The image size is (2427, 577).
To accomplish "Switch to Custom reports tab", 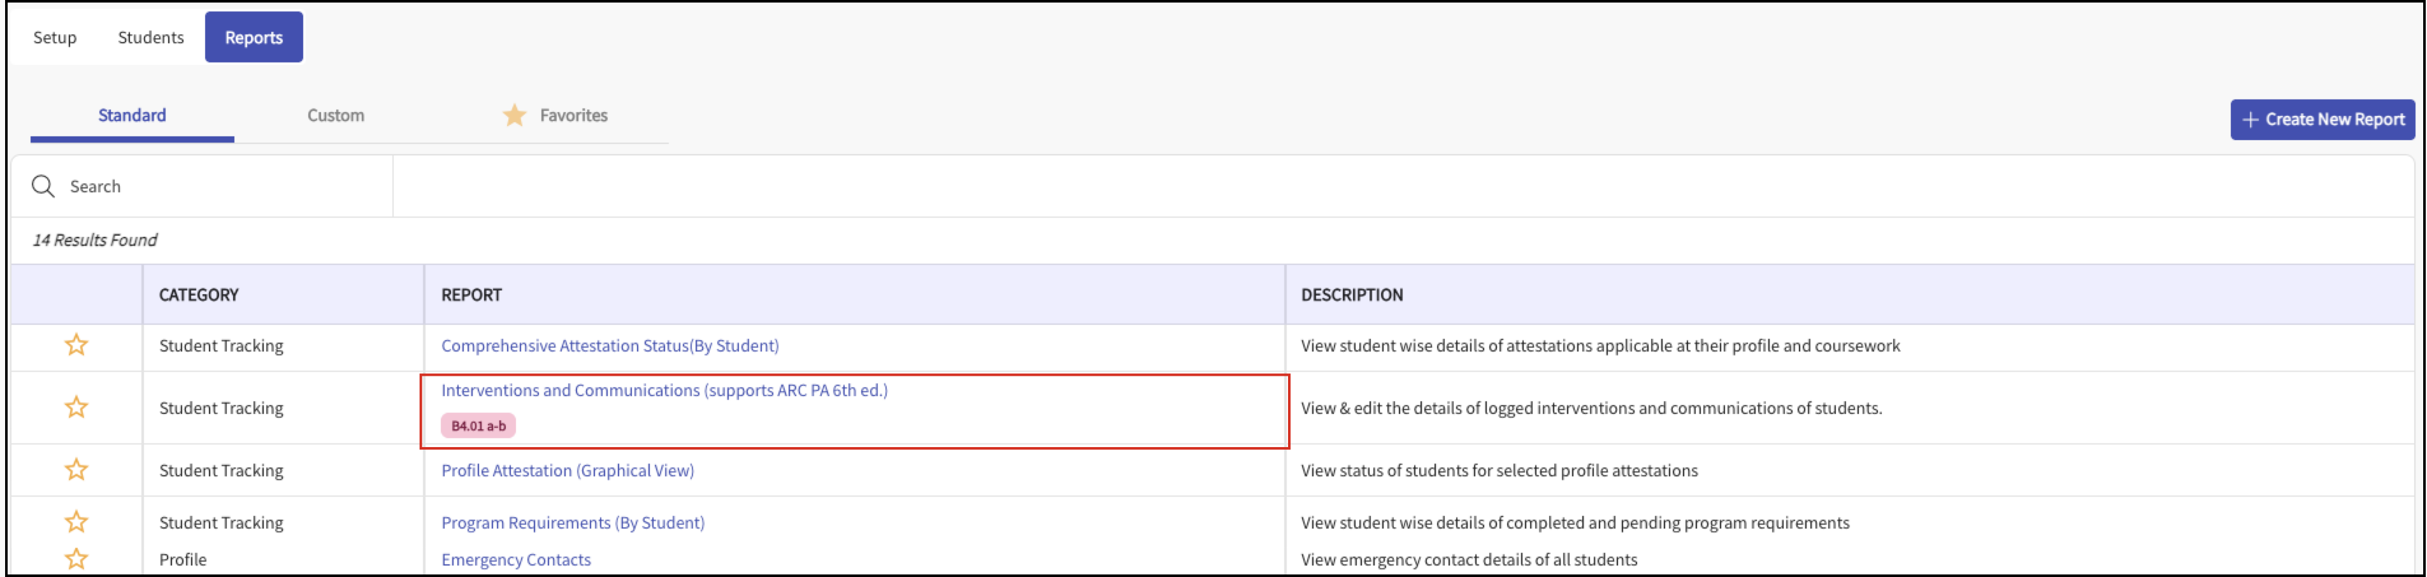I will coord(336,116).
